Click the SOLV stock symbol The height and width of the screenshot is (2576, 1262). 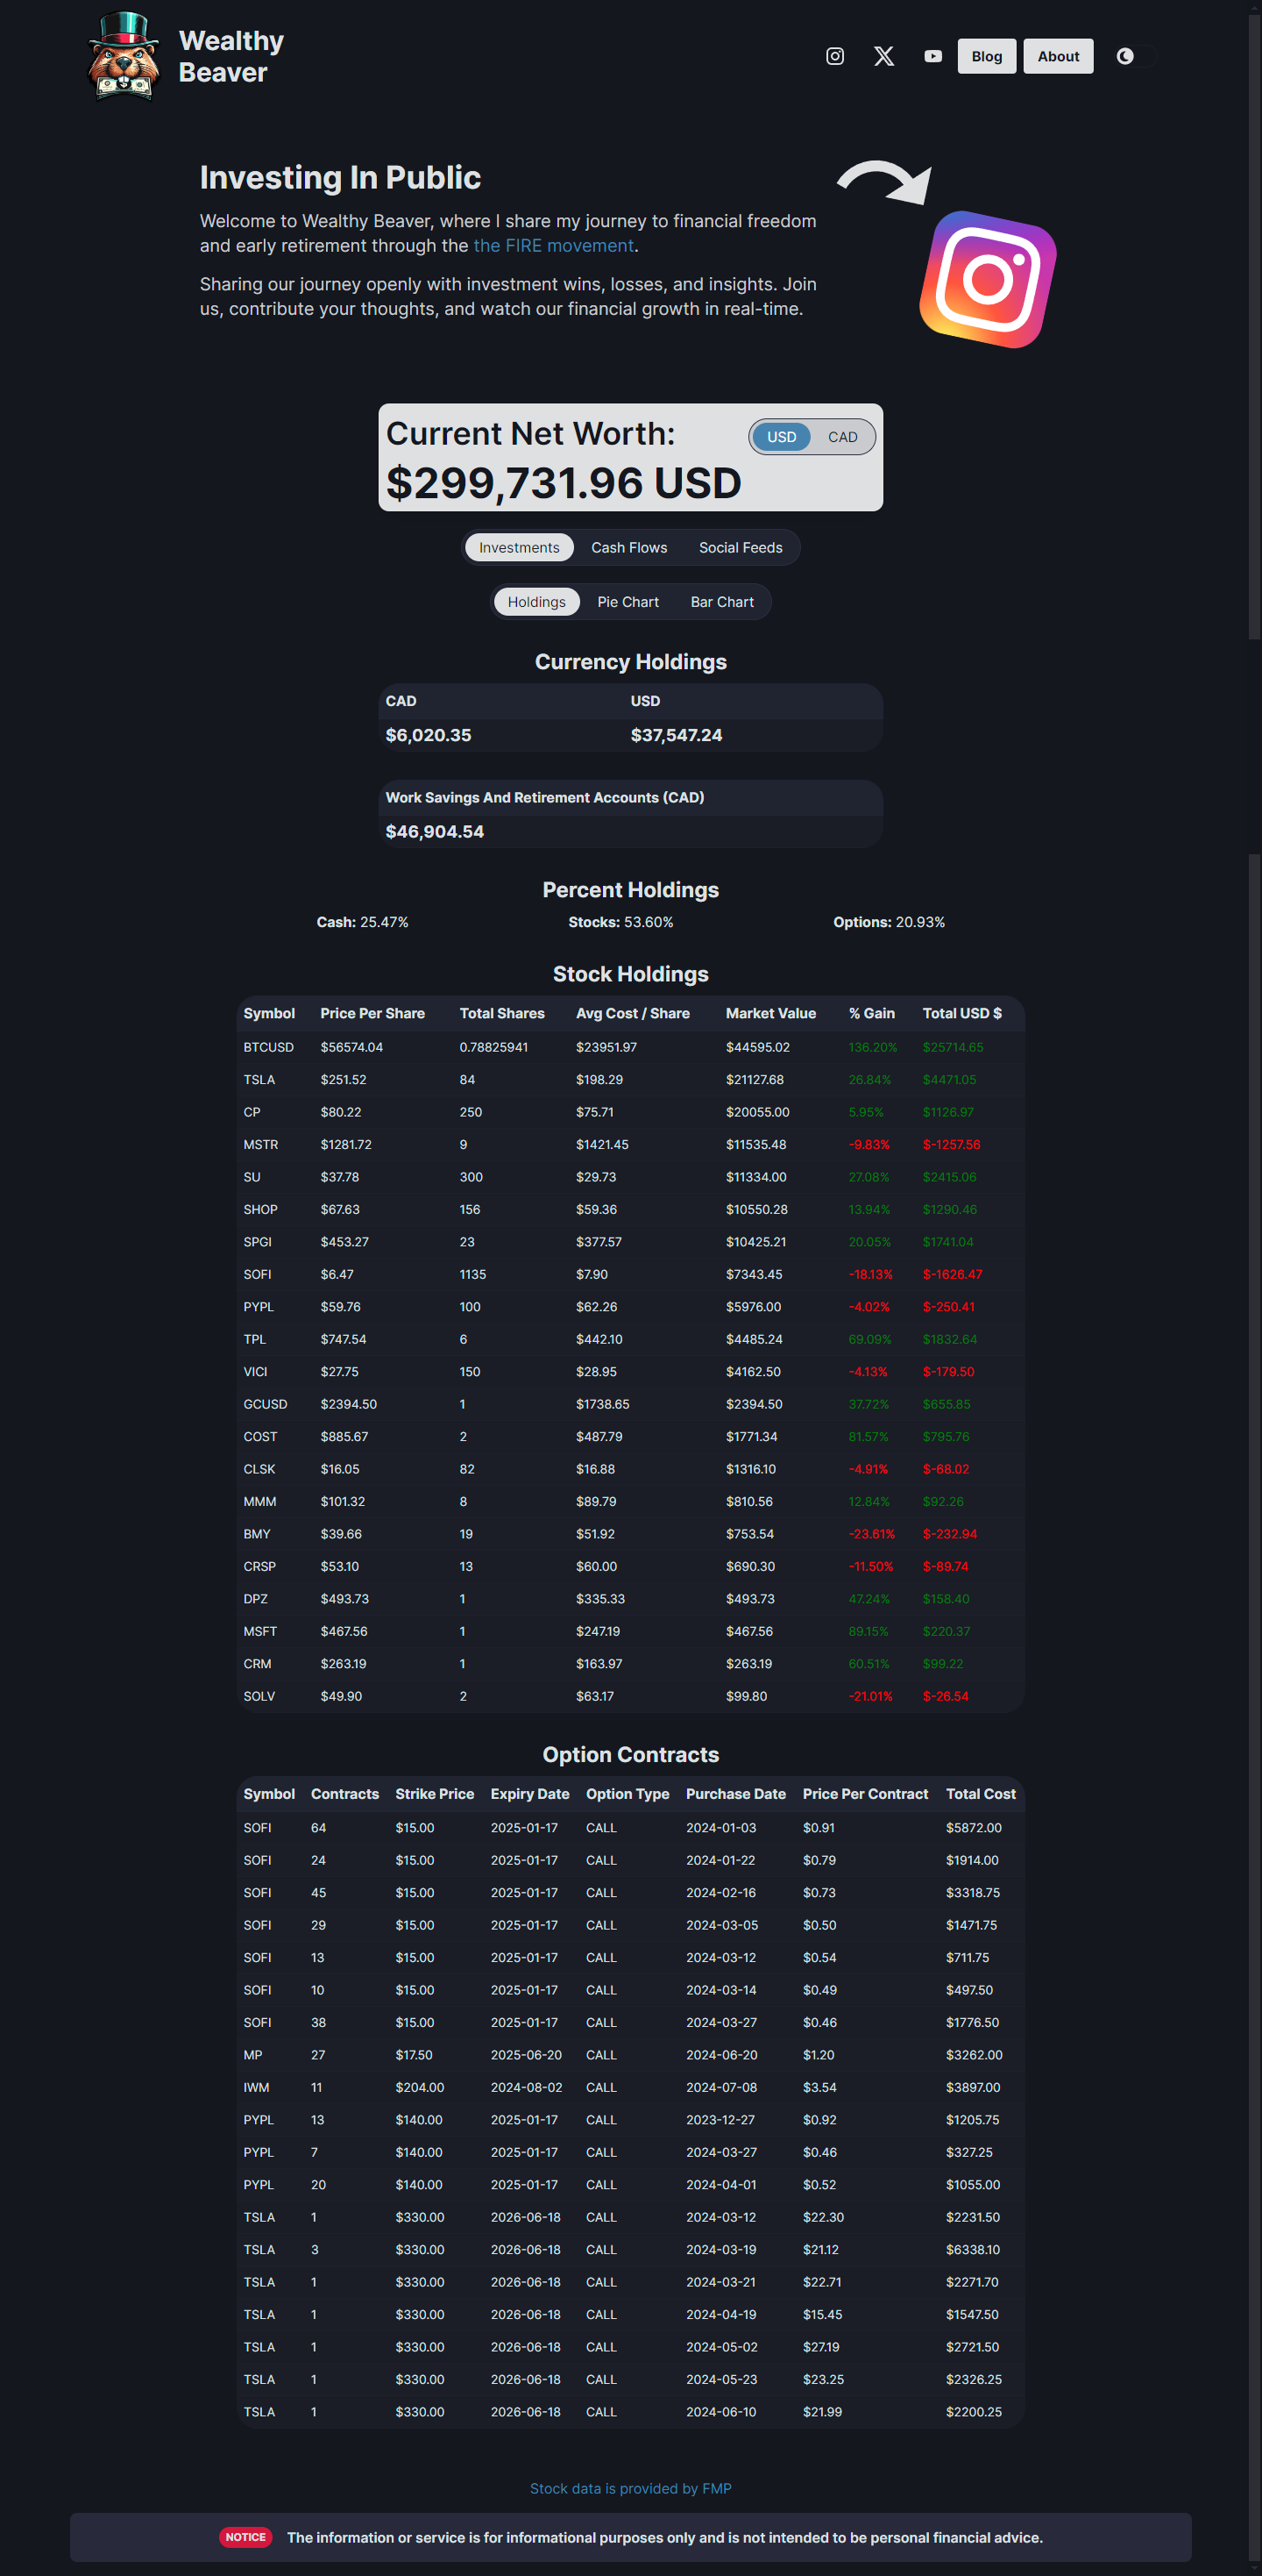[259, 1696]
